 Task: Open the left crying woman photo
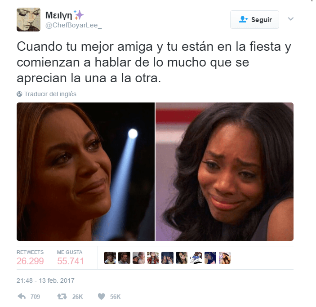[86, 172]
